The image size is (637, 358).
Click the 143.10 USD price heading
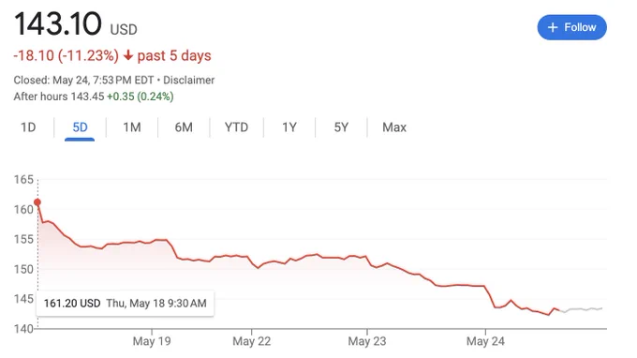[76, 24]
